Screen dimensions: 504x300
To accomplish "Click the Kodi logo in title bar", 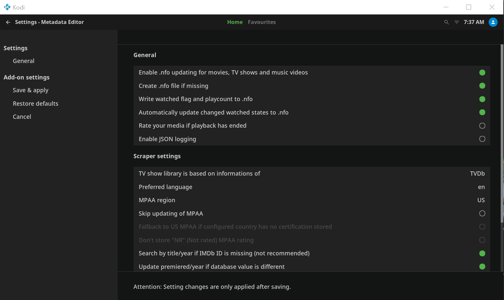I will [x=7, y=7].
